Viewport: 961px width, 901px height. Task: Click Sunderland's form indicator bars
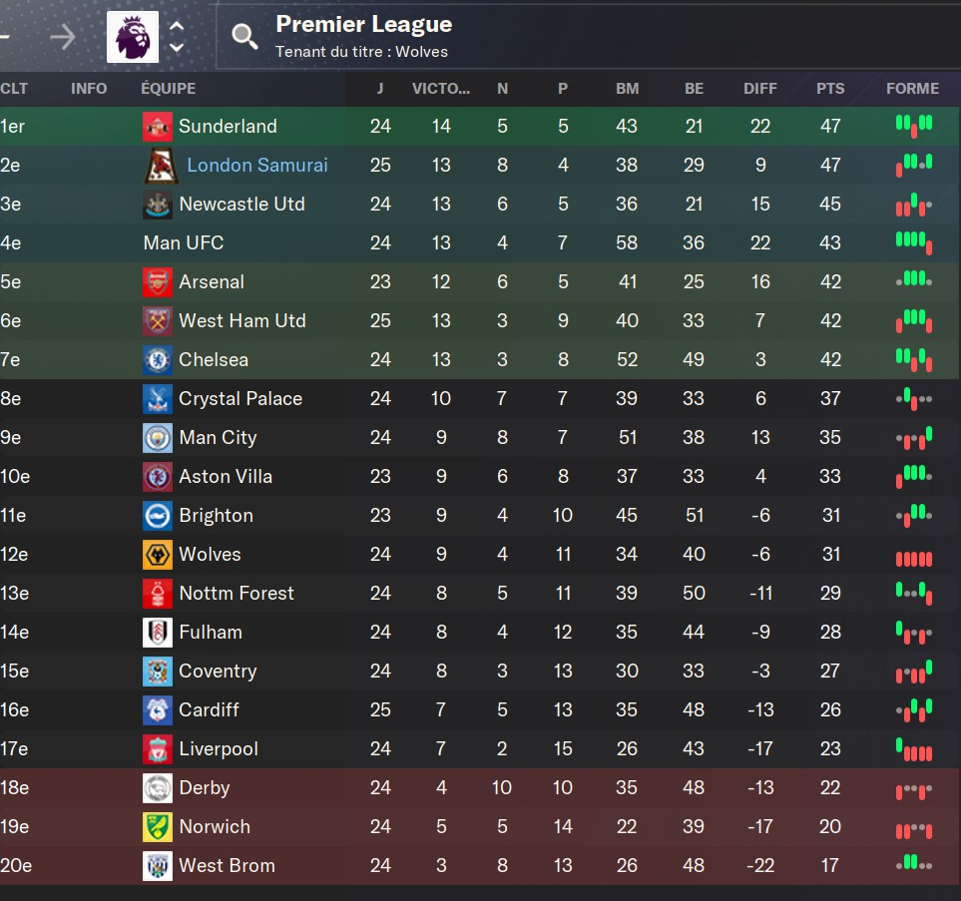pos(914,126)
